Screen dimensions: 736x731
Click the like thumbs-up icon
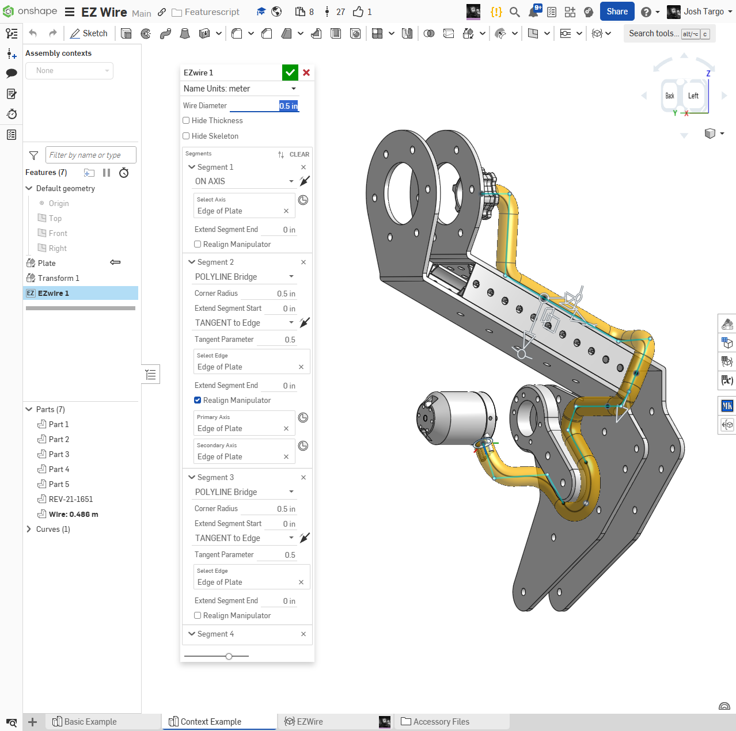pos(358,12)
